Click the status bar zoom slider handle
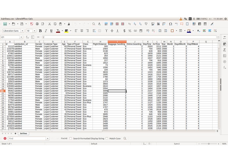This screenshot has height=162, width=228. pyautogui.click(x=209, y=144)
